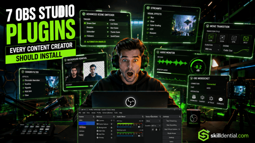Click the Exit button in Controls
The image size is (255, 143).
(x=171, y=141)
